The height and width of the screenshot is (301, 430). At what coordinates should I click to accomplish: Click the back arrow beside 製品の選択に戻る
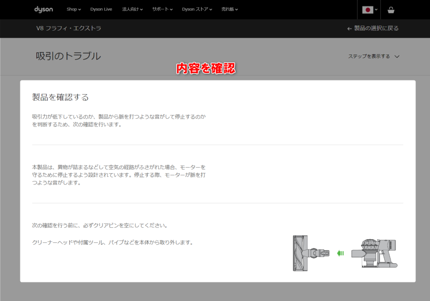(x=349, y=29)
